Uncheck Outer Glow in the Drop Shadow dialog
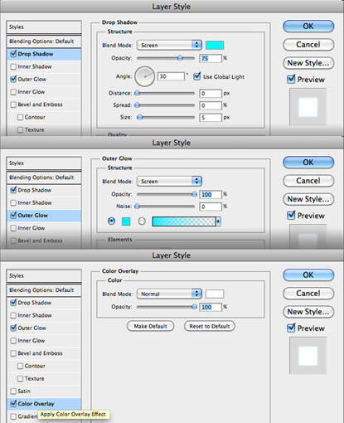This screenshot has height=423, width=344. pos(13,80)
